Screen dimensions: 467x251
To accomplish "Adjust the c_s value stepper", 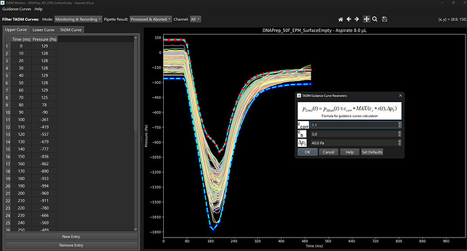I will click(399, 134).
